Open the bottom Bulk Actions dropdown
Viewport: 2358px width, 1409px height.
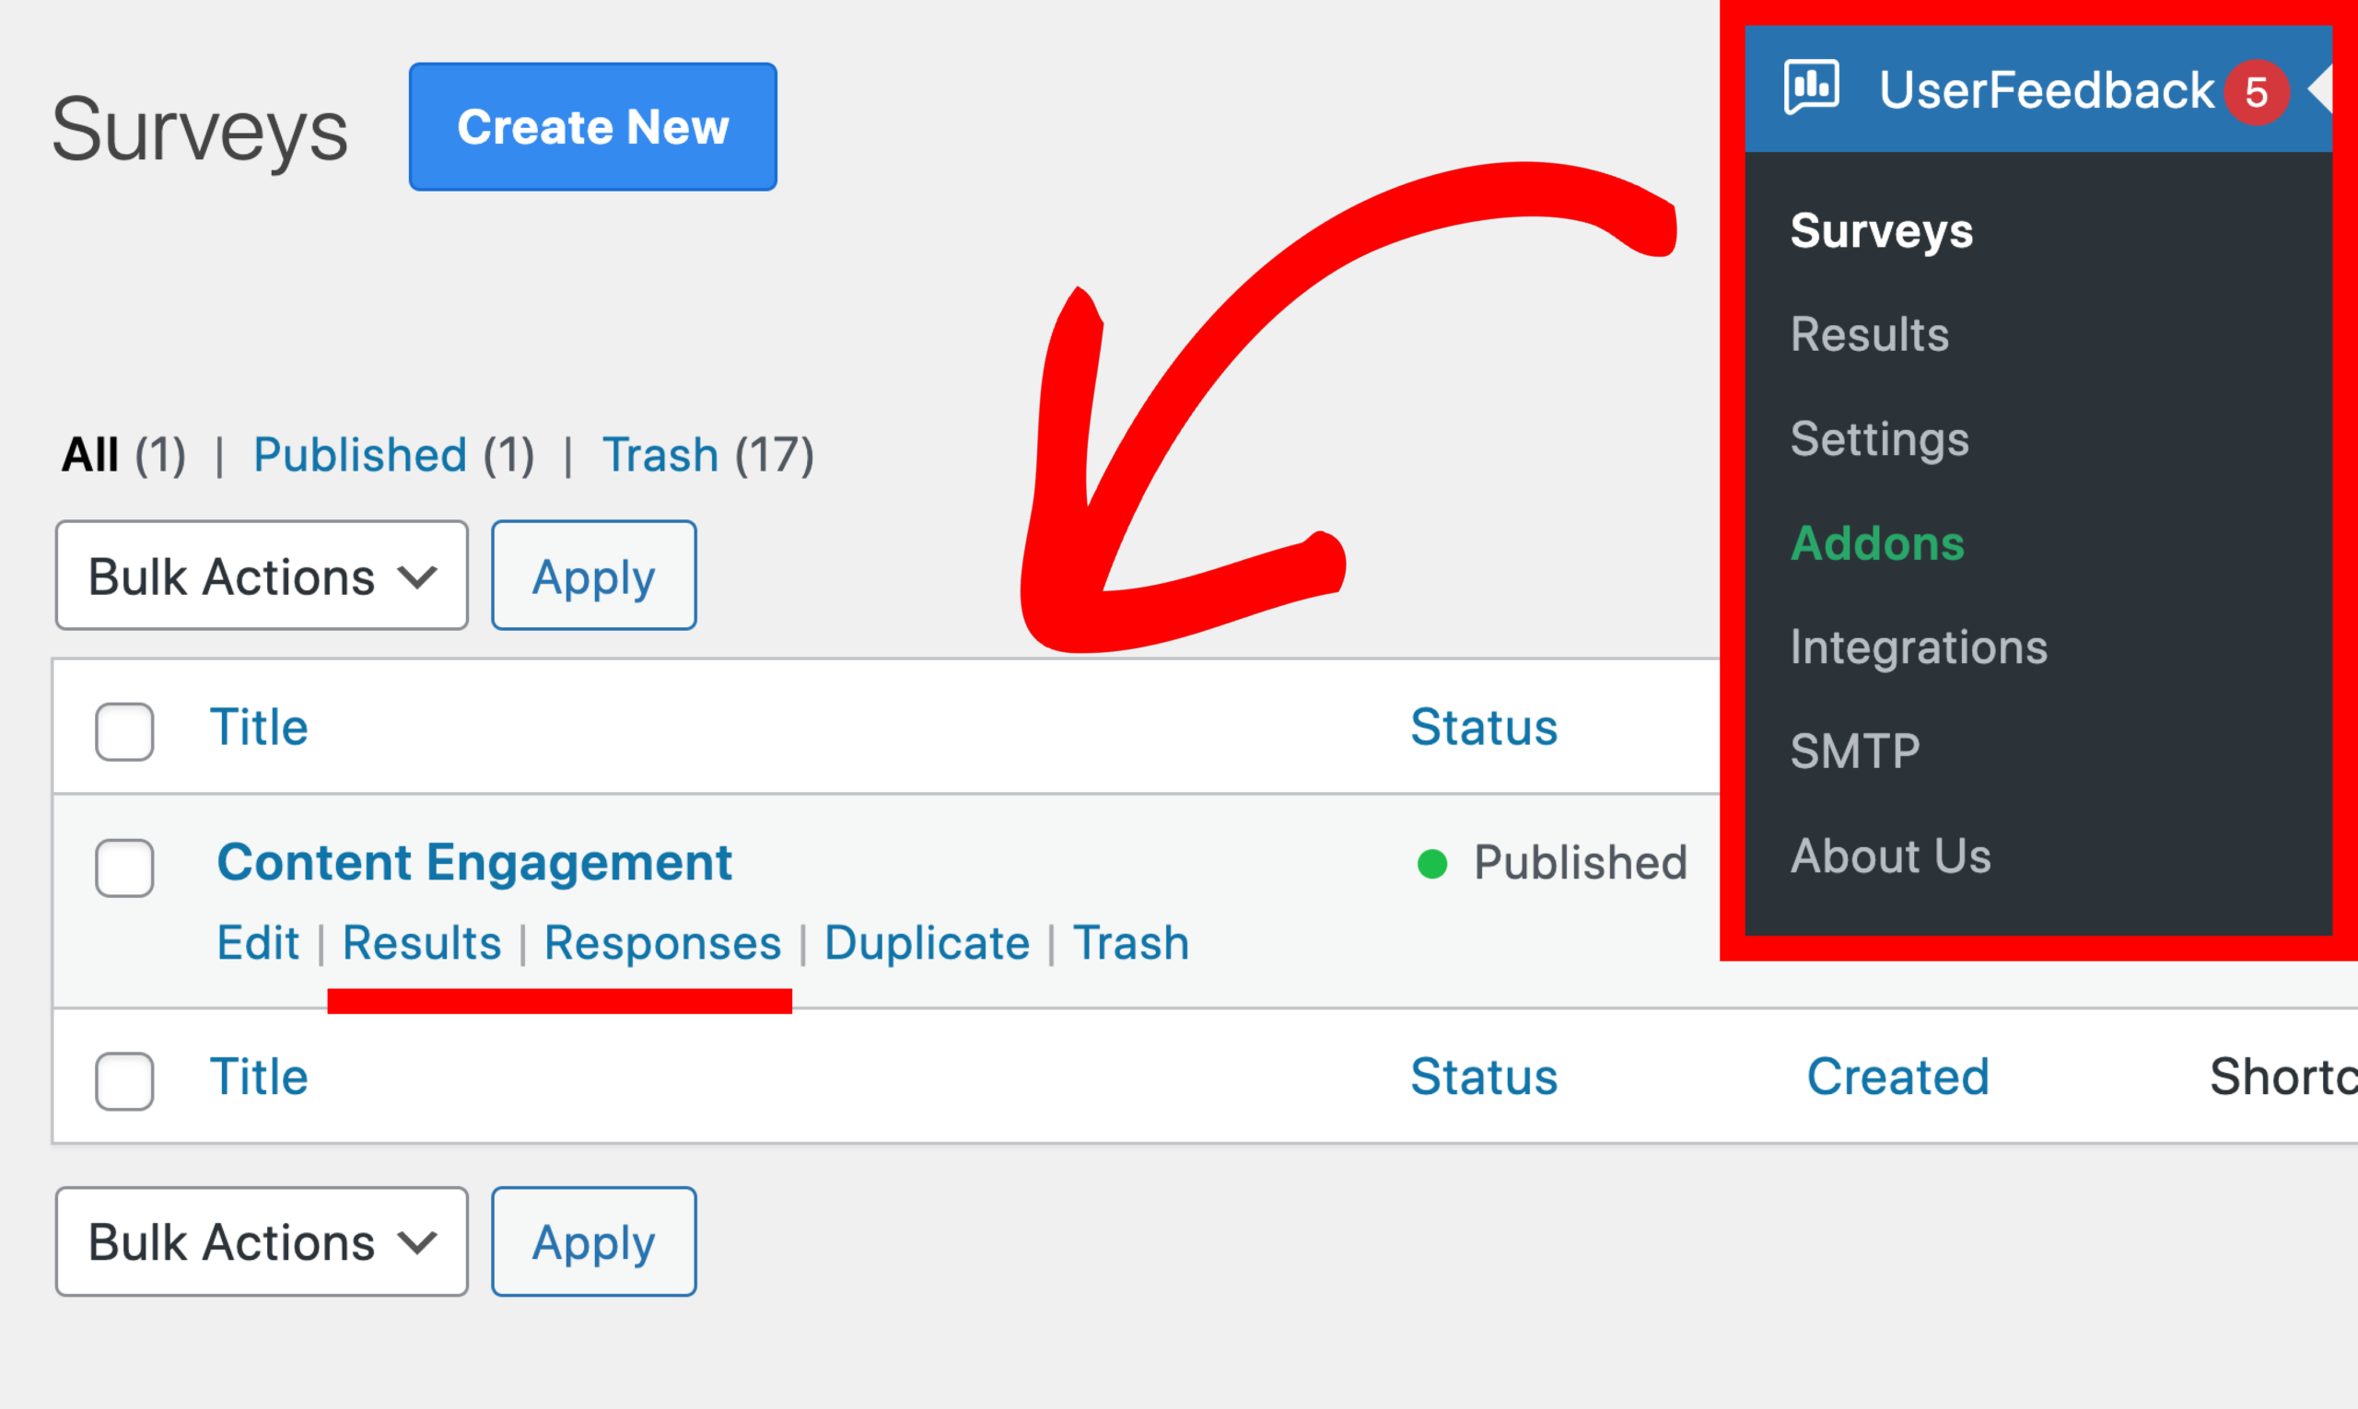[x=262, y=1241]
